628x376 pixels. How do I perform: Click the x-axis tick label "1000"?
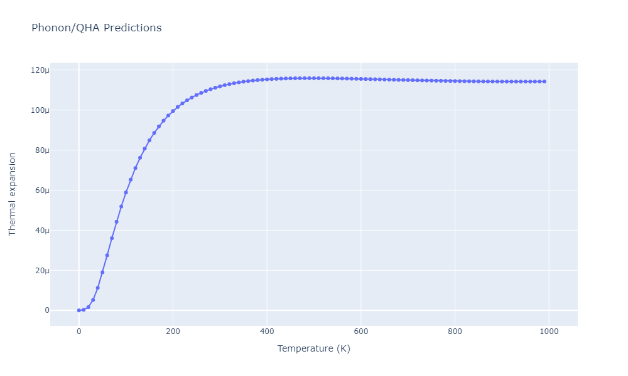(x=549, y=332)
